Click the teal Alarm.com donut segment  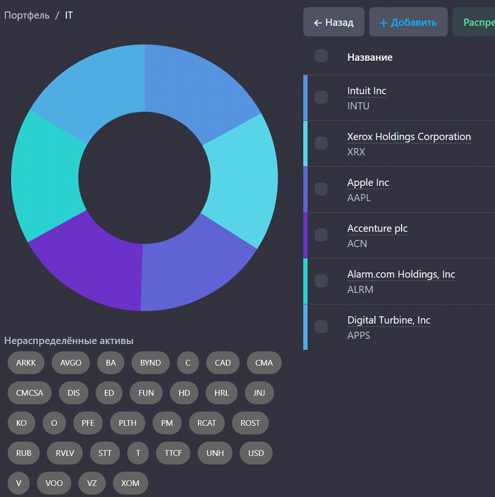click(x=46, y=176)
